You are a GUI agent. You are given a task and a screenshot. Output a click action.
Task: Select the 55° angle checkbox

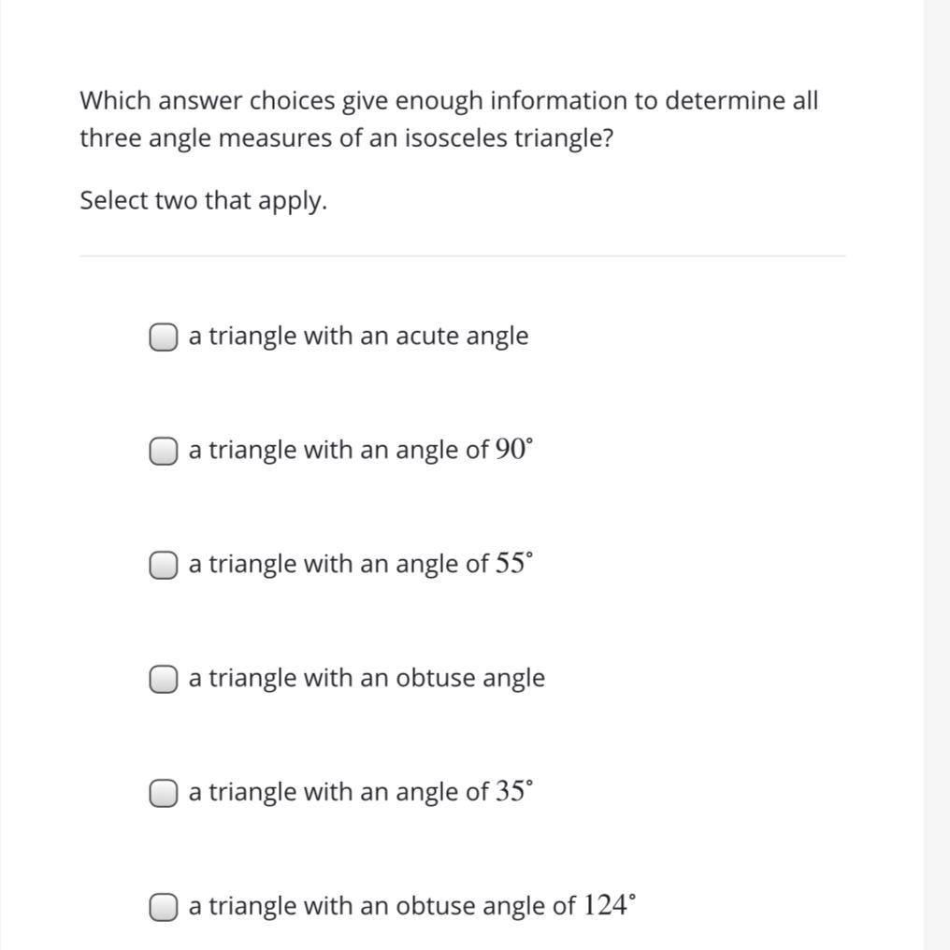[163, 565]
